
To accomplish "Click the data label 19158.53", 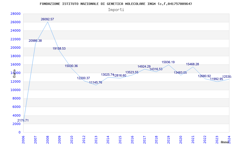I will [59, 48].
